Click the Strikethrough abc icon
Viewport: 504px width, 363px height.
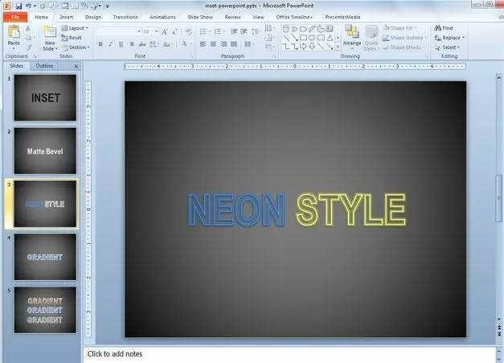(142, 44)
